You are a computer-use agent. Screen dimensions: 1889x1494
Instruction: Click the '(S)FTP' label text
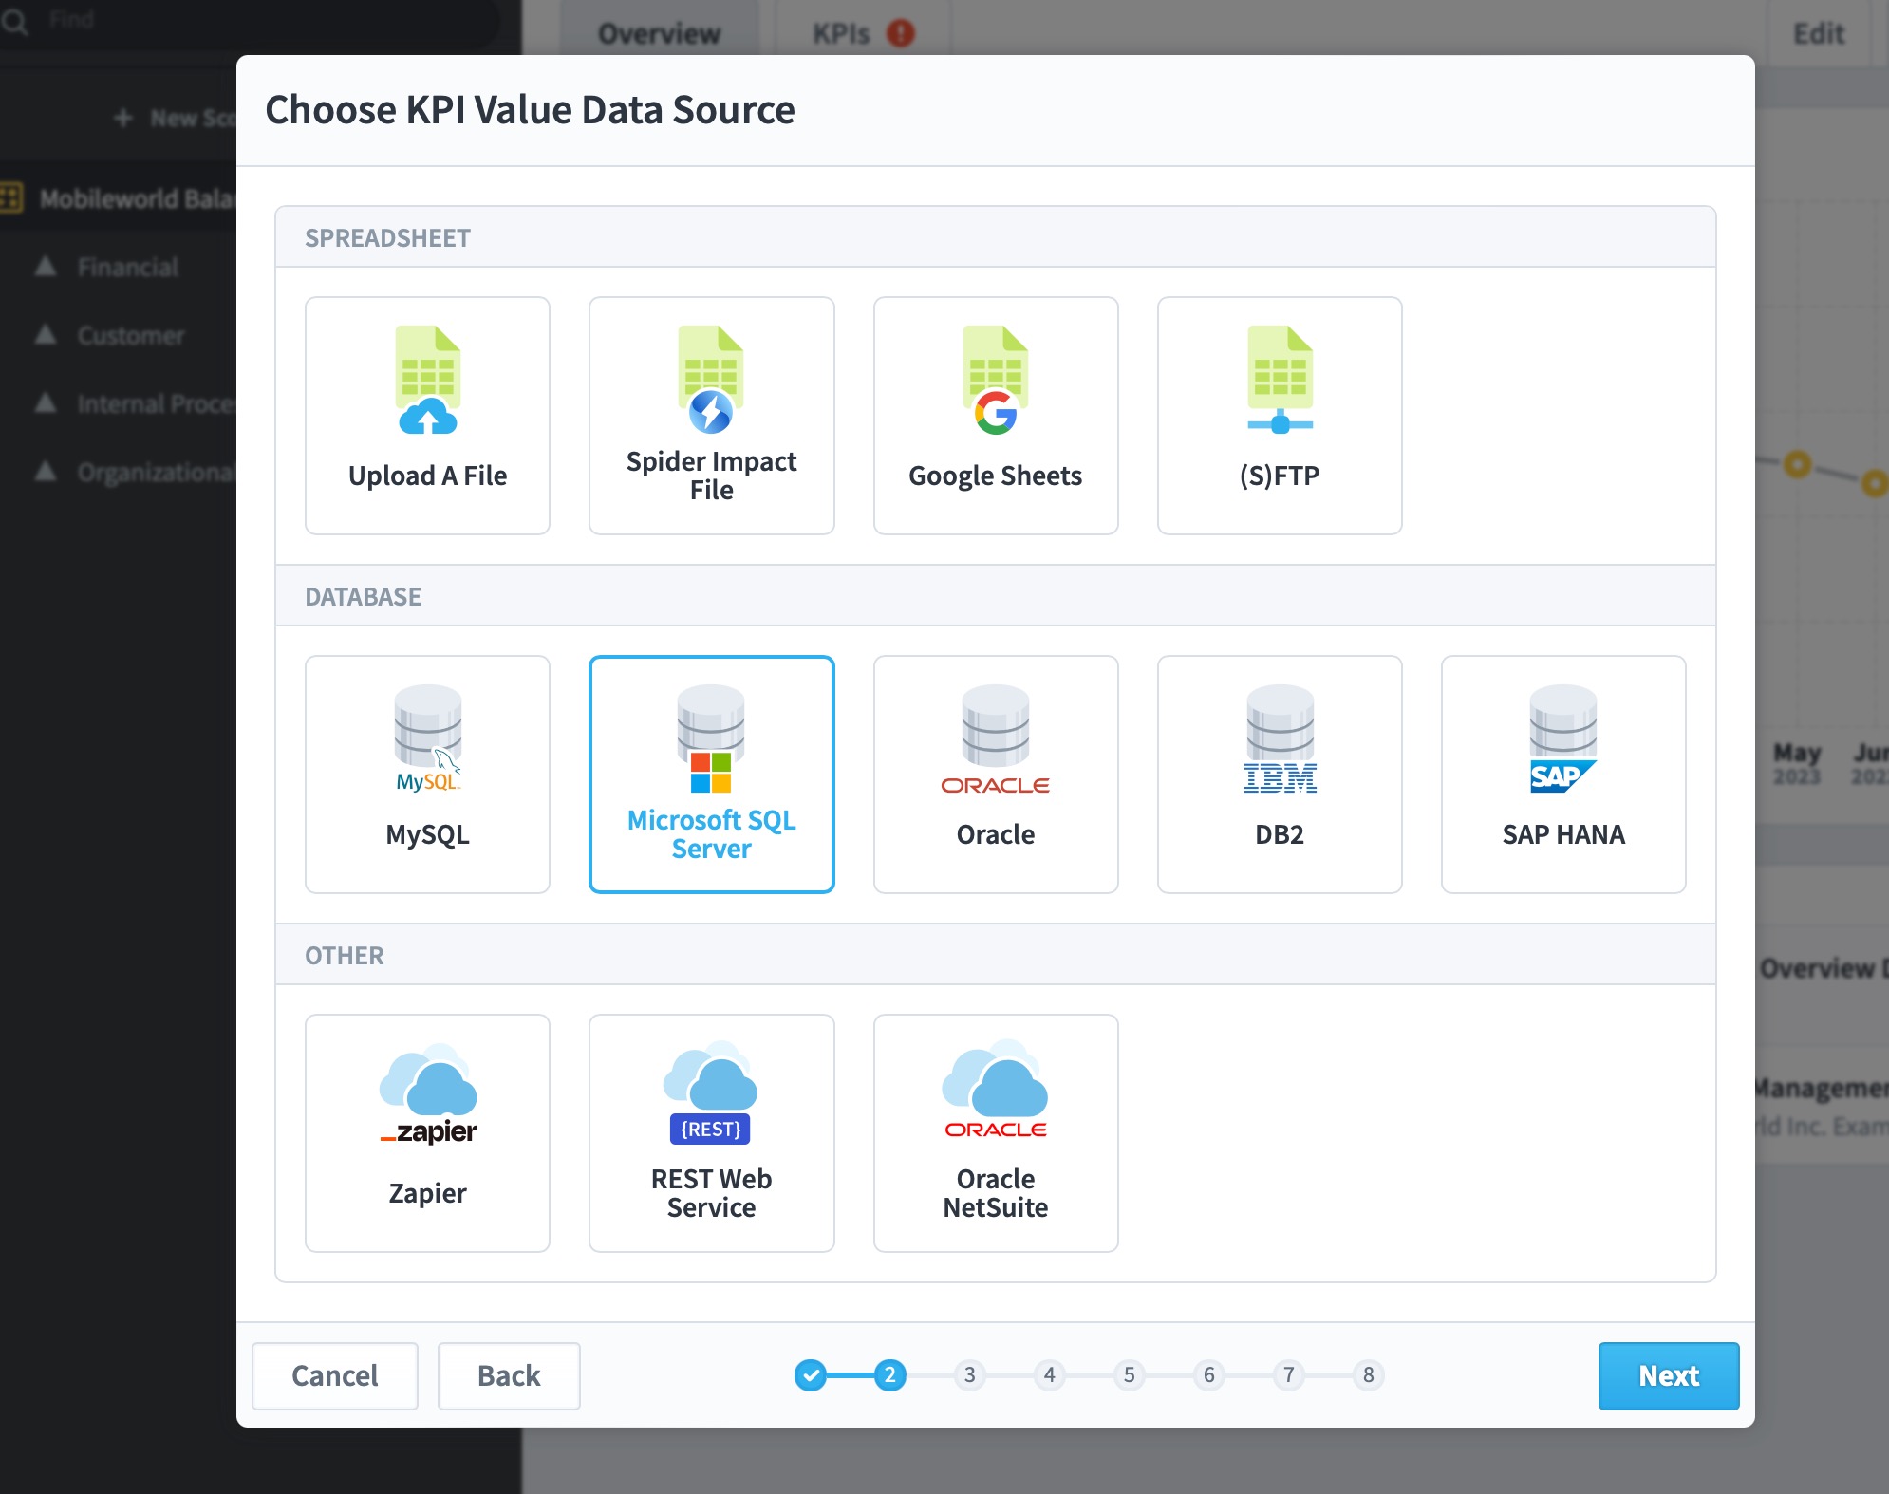[x=1280, y=476]
